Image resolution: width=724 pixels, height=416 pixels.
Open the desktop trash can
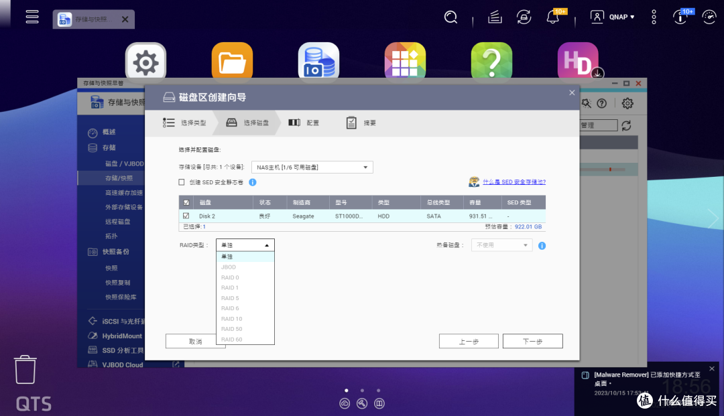[x=25, y=369]
